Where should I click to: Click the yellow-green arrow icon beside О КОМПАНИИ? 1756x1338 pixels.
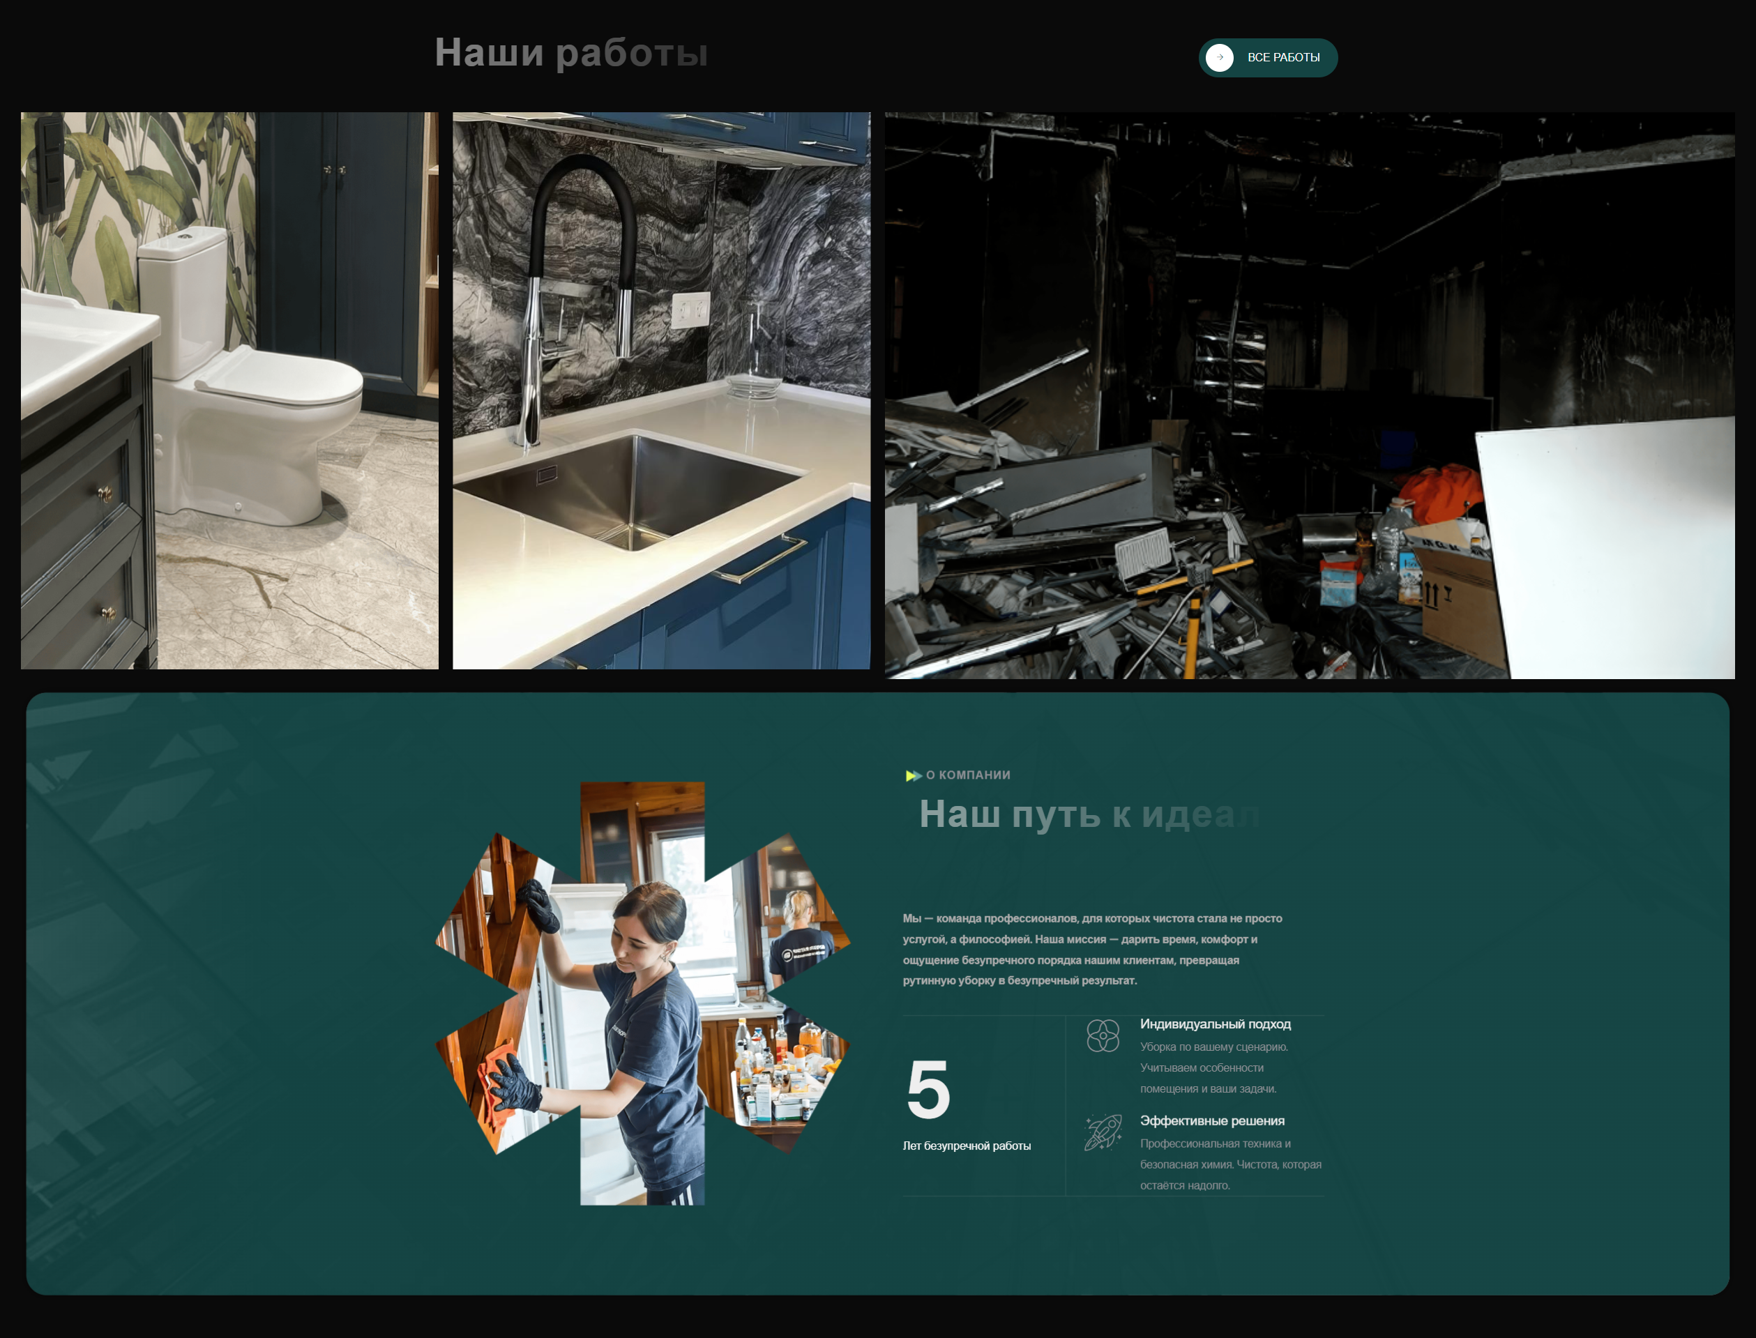coord(913,776)
